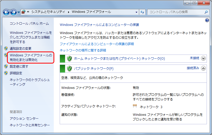Click 接続済み status text
Viewport: 212px width, 135px height.
coord(193,68)
